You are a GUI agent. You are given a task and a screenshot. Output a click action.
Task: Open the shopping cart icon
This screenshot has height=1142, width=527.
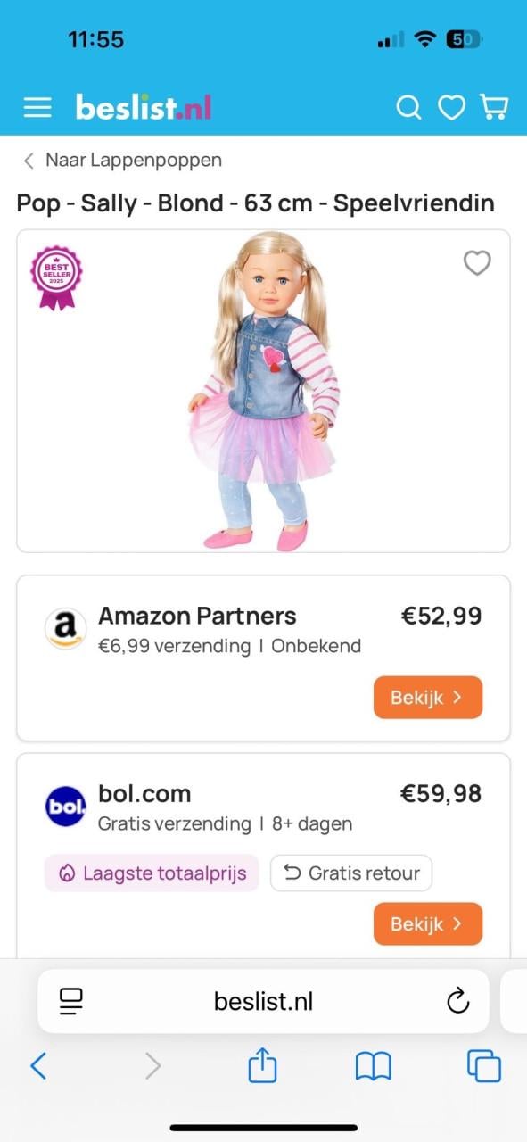495,107
